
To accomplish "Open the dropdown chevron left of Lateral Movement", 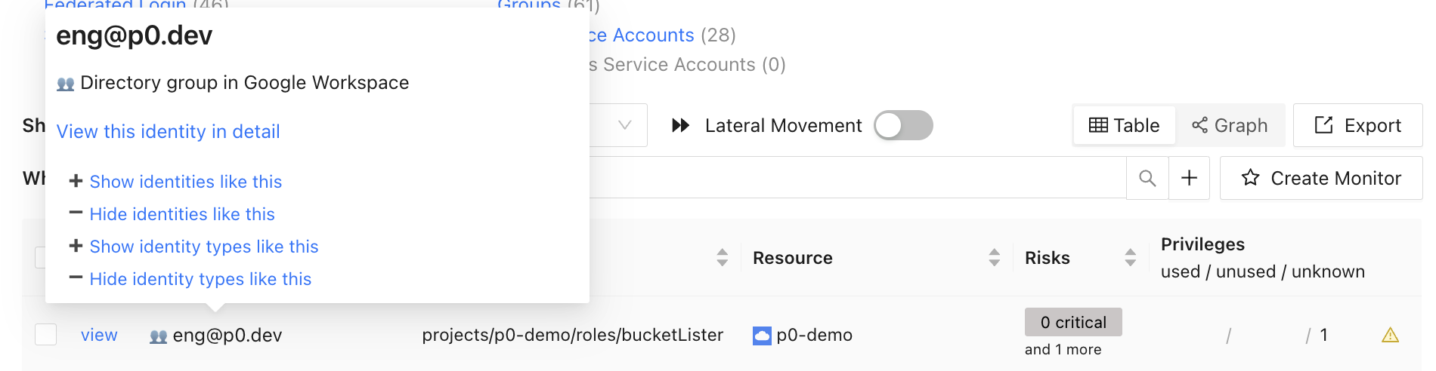I will tap(624, 125).
